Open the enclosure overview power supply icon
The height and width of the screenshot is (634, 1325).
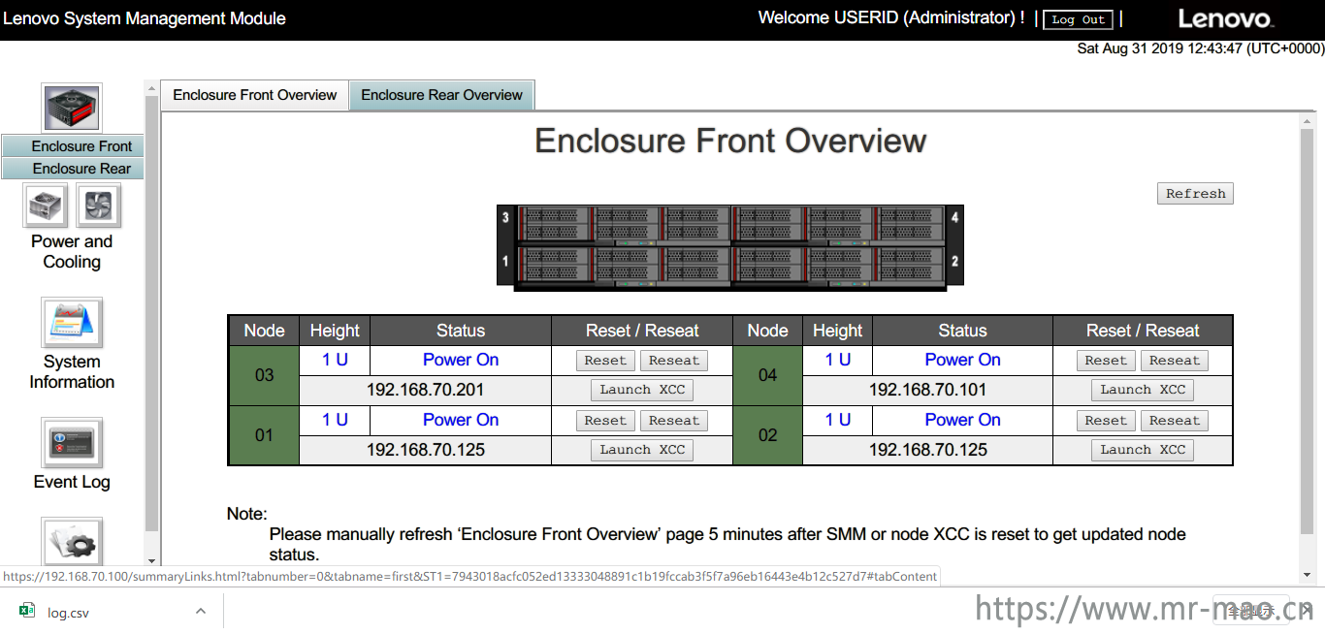pyautogui.click(x=72, y=108)
